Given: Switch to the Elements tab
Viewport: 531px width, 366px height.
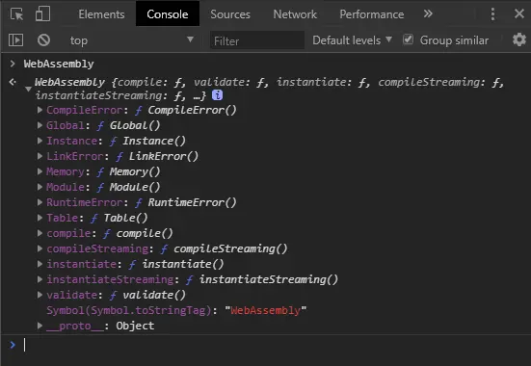Looking at the screenshot, I should [101, 14].
